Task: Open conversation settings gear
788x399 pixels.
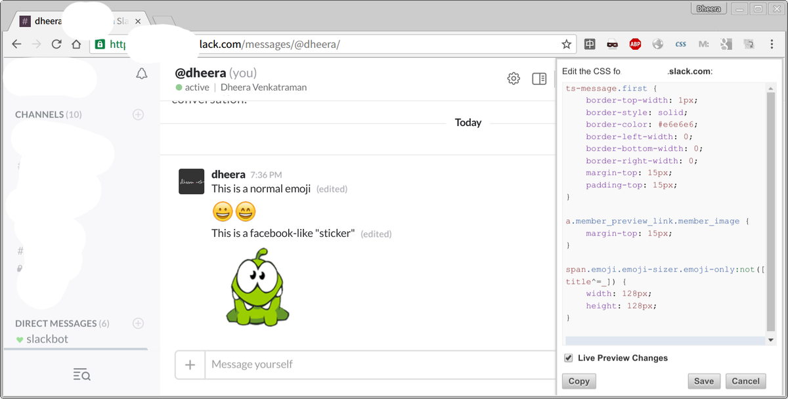Action: (x=514, y=79)
